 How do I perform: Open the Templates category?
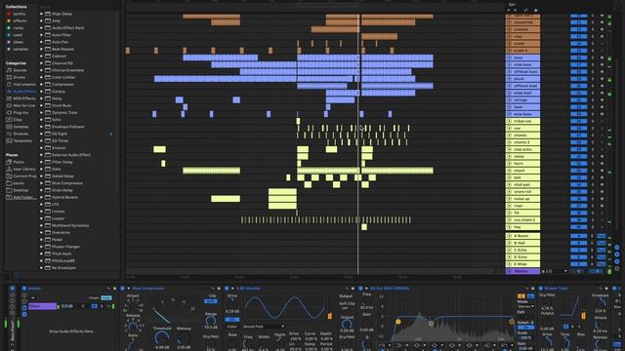click(x=20, y=140)
